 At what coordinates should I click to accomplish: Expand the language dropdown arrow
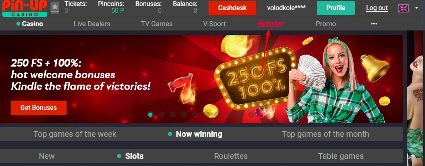417,8
